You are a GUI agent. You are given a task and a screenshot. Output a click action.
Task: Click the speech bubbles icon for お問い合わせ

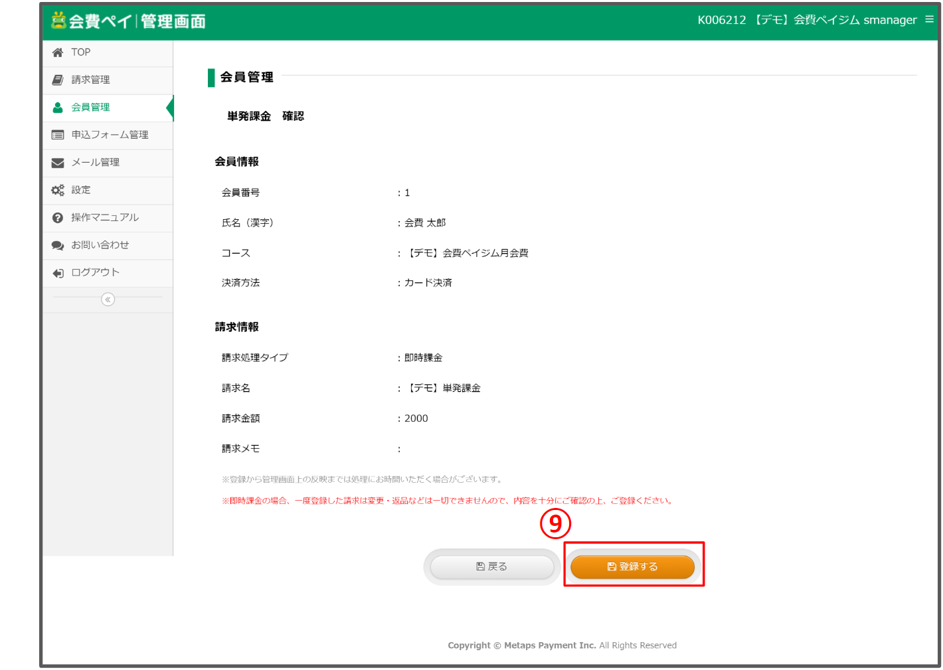tap(58, 245)
